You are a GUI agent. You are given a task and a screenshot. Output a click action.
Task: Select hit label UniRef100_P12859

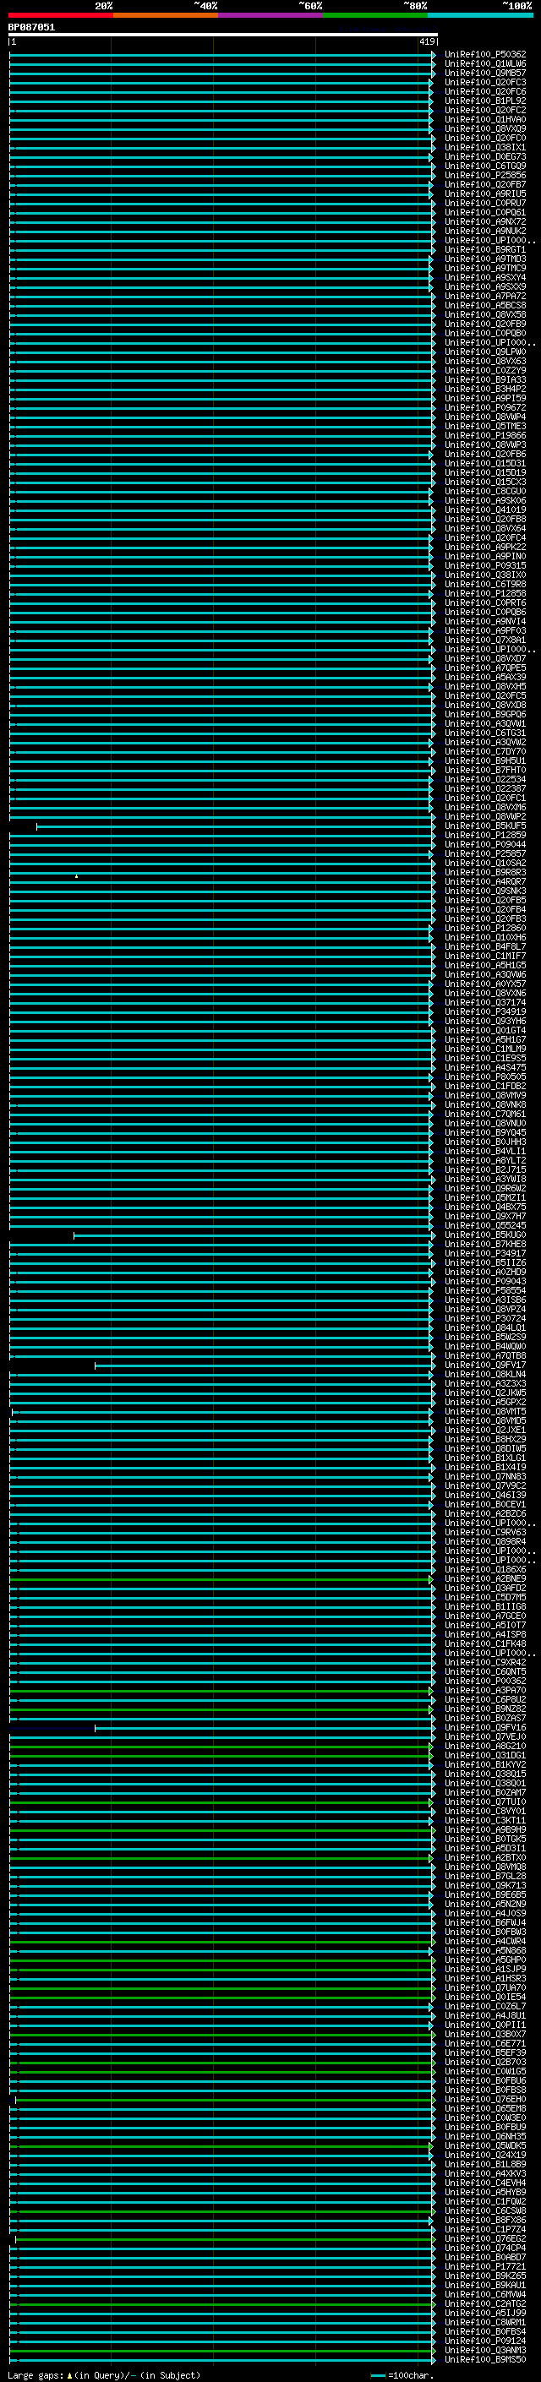coord(484,836)
